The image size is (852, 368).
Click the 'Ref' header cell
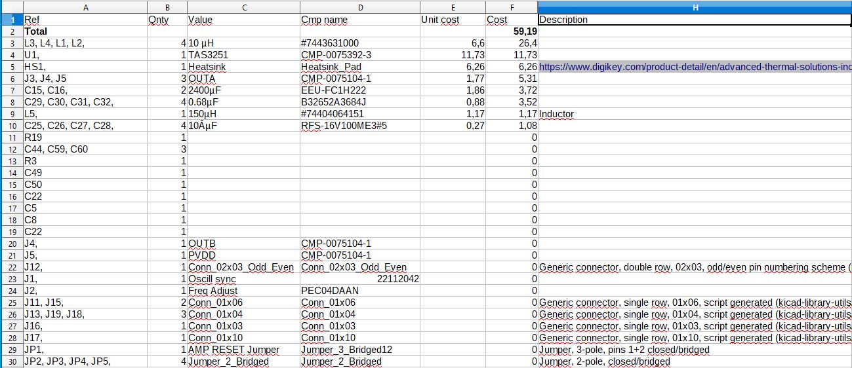click(x=85, y=20)
